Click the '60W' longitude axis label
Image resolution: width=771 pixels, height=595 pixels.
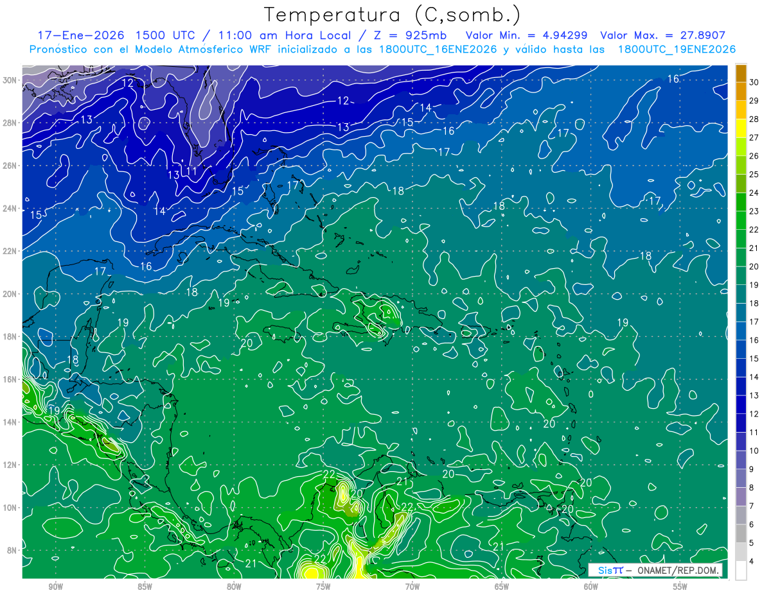(x=591, y=587)
